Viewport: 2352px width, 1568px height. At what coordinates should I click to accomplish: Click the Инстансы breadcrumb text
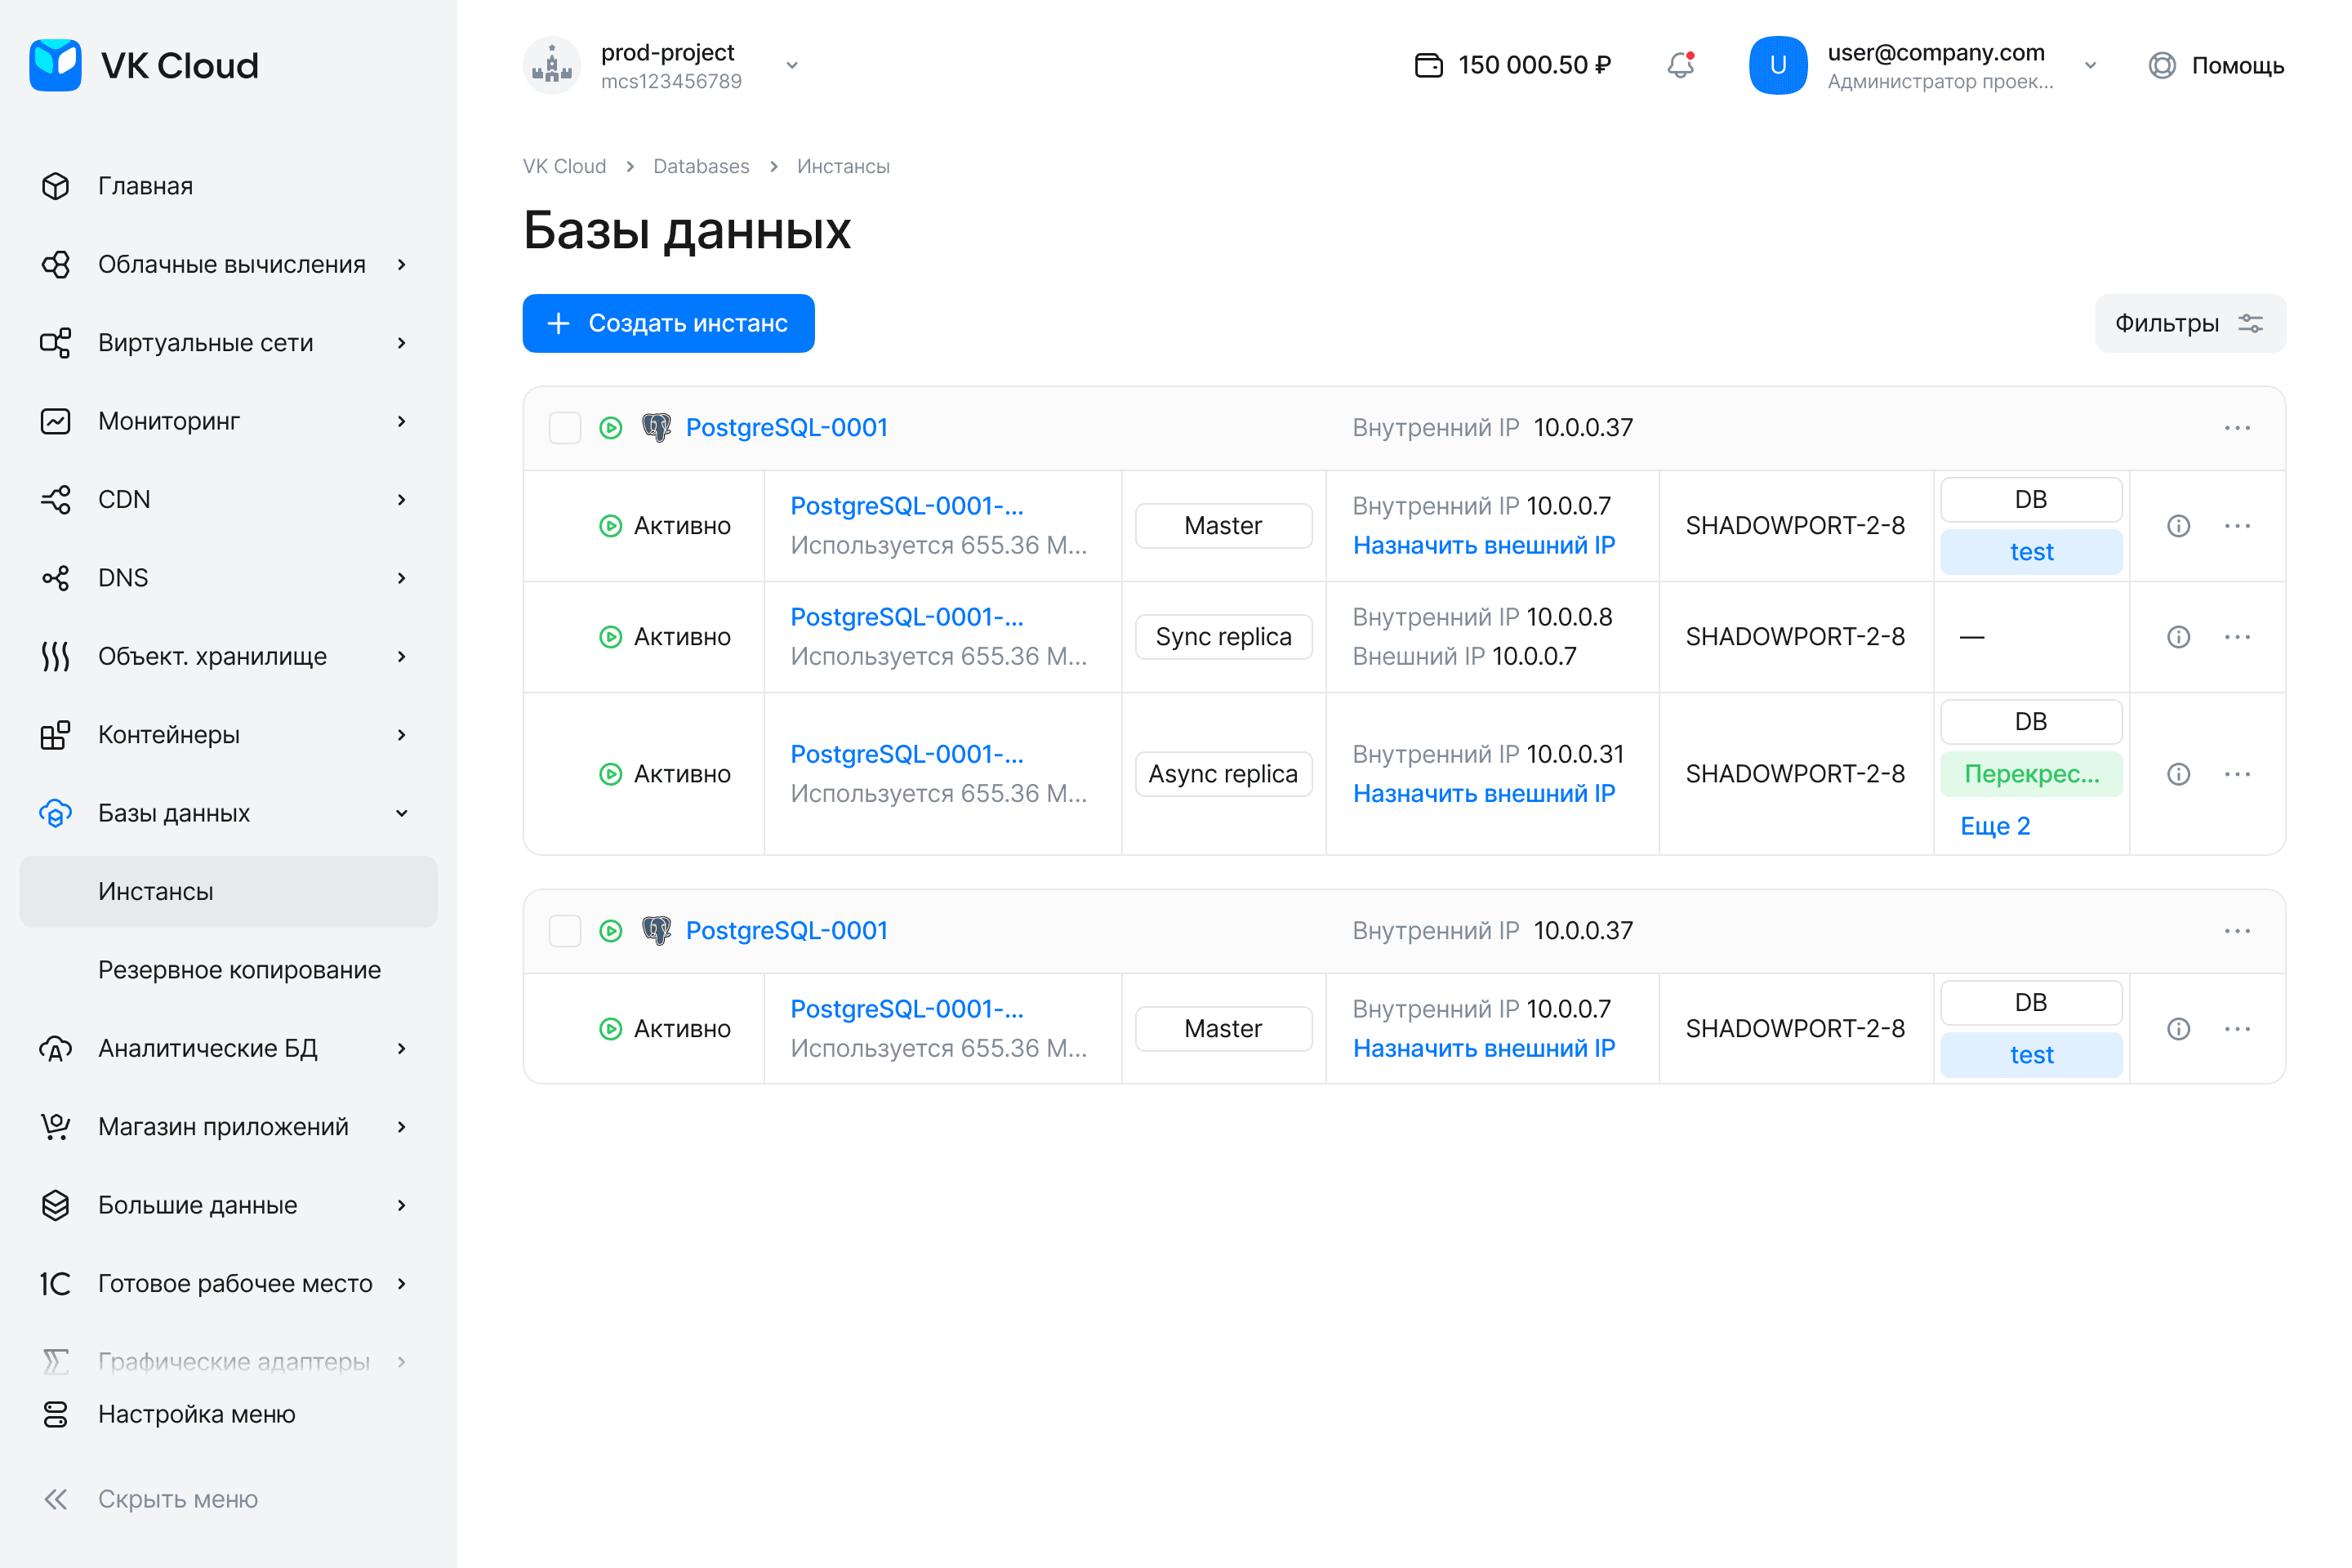tap(843, 166)
